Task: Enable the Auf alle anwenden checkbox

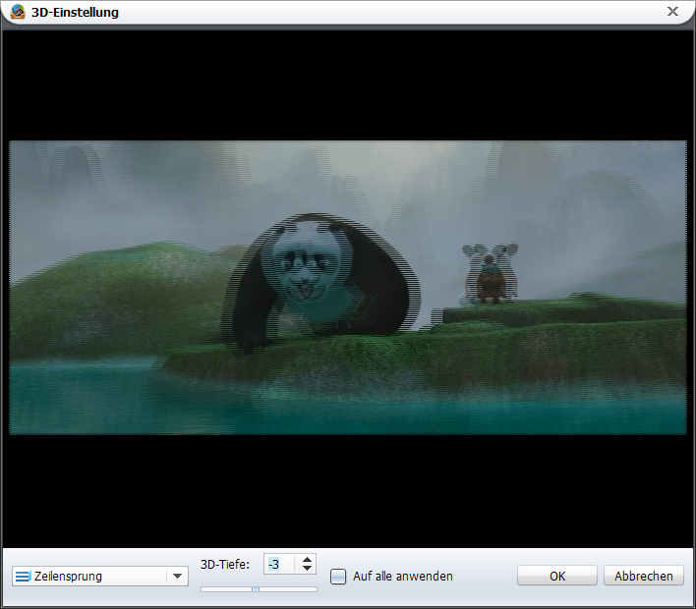Action: (338, 577)
